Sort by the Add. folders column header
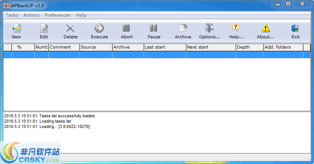This screenshot has height=164, width=314. click(x=283, y=47)
